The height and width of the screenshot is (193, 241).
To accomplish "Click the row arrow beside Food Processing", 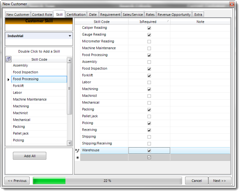I will (x=9, y=80).
